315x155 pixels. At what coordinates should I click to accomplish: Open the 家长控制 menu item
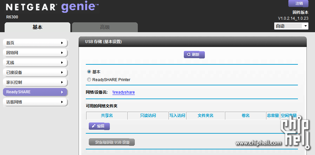pos(35,82)
